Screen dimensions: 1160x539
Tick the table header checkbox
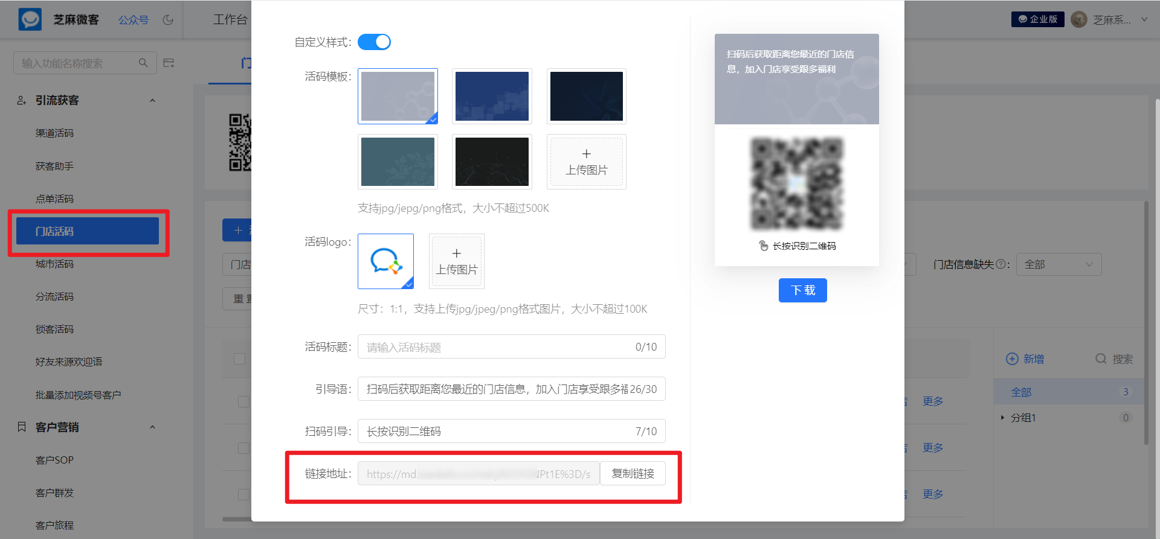(239, 359)
